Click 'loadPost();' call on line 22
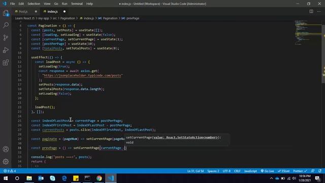325x183 pixels. pyautogui.click(x=45, y=107)
